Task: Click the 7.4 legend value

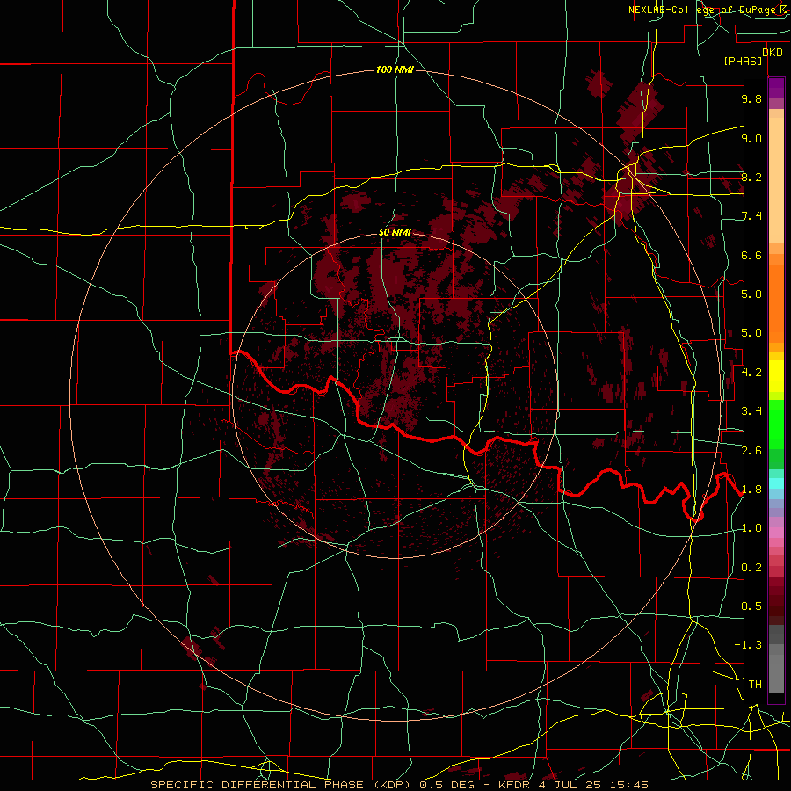Action: [x=751, y=216]
